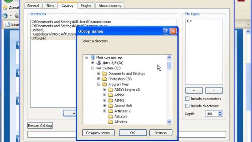Select the *.* file type entry
Screen dimensions: 252x142
click(189, 21)
